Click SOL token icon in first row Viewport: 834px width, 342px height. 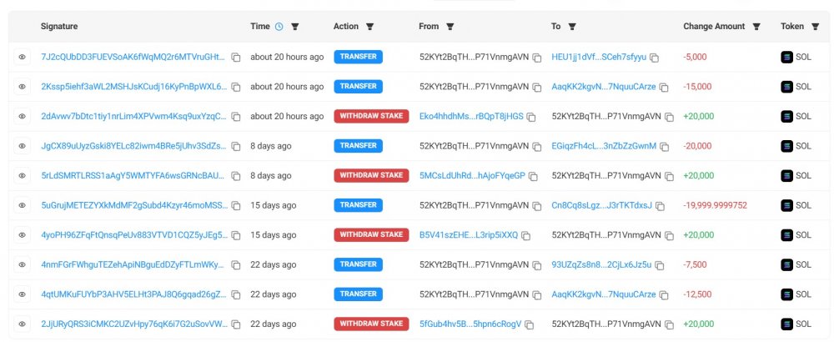click(x=786, y=57)
